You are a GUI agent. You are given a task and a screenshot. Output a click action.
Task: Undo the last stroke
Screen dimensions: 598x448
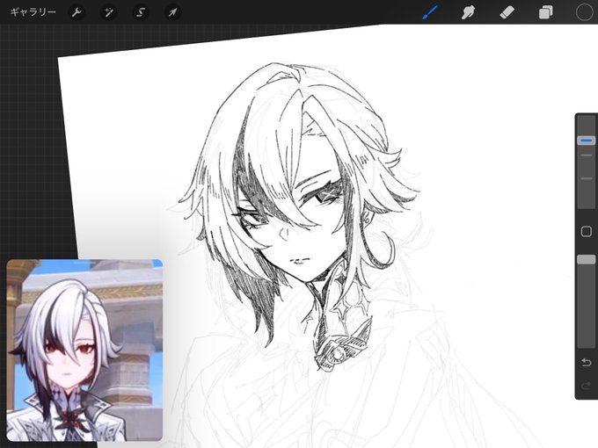click(587, 362)
